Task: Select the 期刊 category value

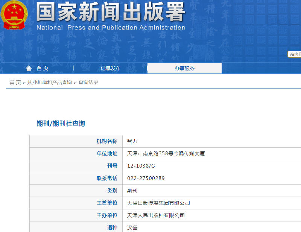Action: point(132,191)
